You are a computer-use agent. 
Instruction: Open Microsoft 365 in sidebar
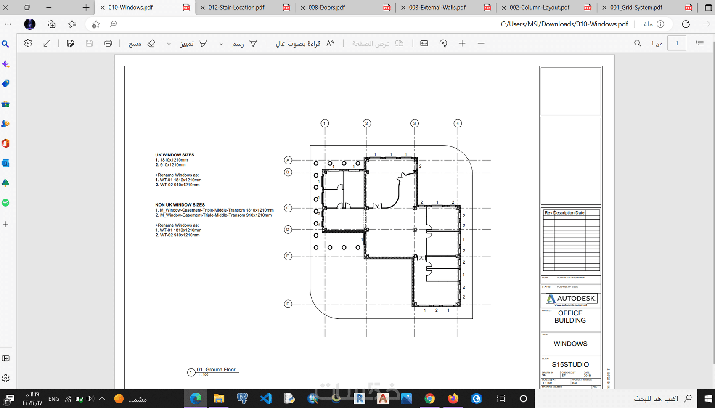5,143
